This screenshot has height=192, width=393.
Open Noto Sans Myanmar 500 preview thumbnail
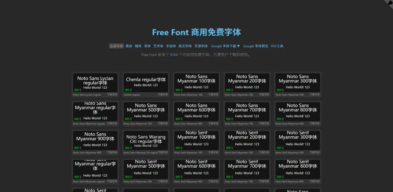click(146, 112)
